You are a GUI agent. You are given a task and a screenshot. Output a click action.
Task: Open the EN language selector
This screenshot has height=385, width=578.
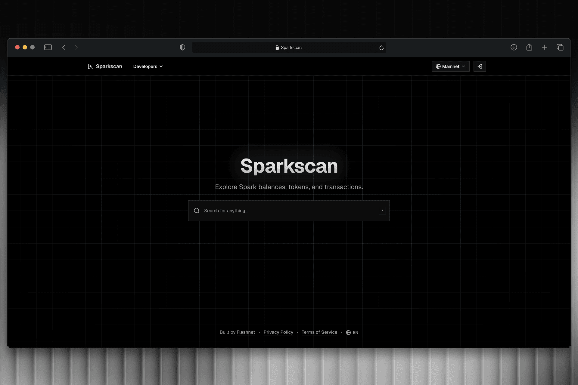356,332
